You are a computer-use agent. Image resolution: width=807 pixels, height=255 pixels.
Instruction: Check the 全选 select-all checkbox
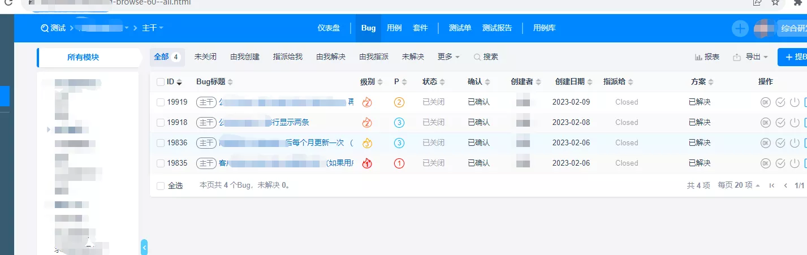click(161, 185)
